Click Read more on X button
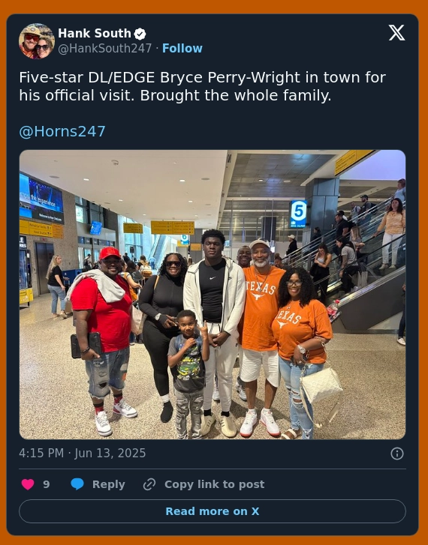 pos(212,511)
